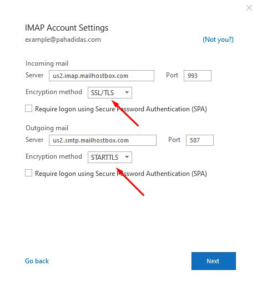262x295 pixels.
Task: Click the "(Not you?)" link
Action: [x=218, y=40]
